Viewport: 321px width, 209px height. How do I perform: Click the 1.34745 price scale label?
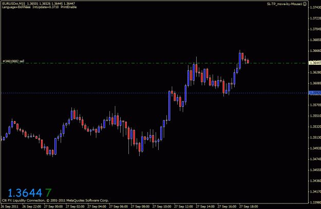315,159
